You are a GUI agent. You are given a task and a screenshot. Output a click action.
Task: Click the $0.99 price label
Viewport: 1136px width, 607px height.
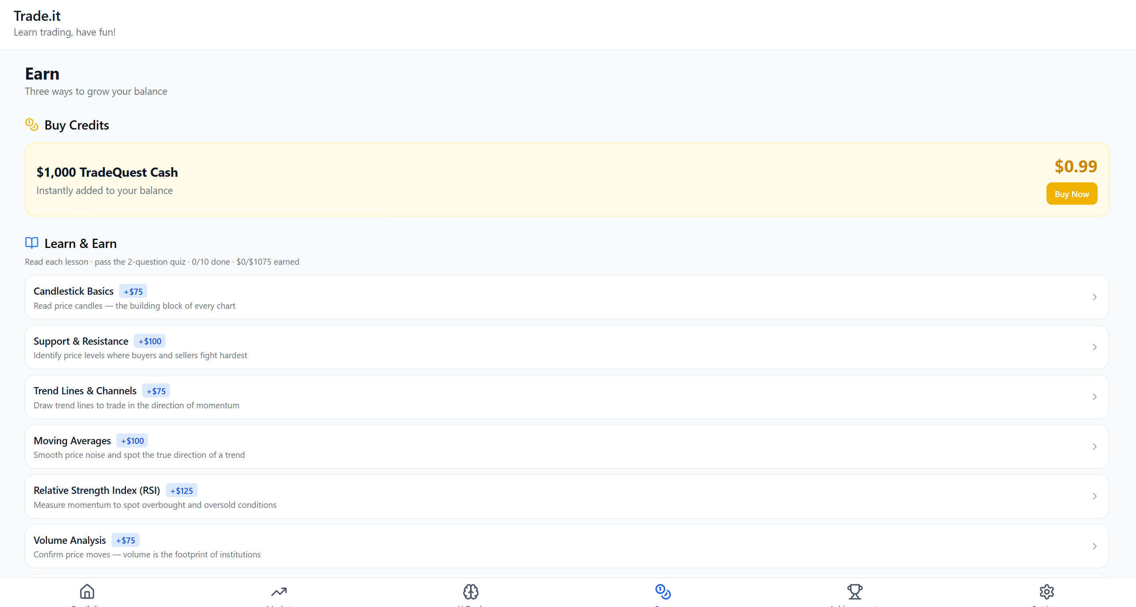[x=1075, y=166]
